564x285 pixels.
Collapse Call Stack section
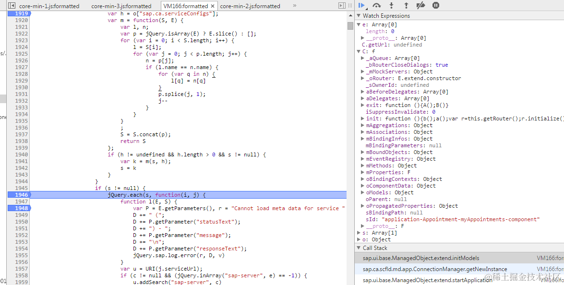pyautogui.click(x=359, y=248)
